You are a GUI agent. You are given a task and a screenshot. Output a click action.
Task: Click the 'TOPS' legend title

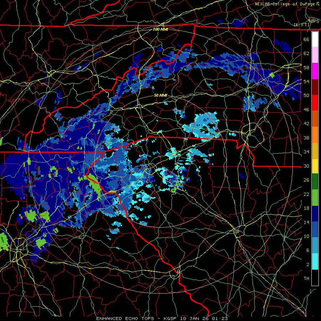pyautogui.click(x=314, y=21)
